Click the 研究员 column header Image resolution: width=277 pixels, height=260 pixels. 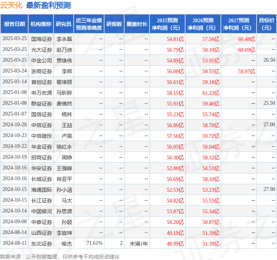(64, 24)
